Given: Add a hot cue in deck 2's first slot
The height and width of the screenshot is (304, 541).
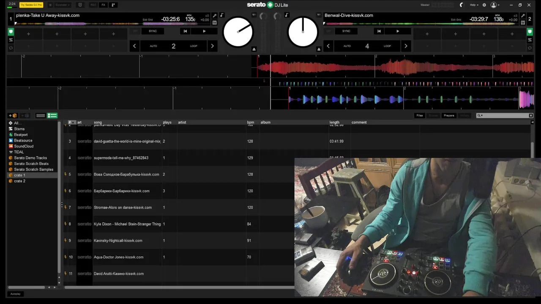Looking at the screenshot, I should pos(427,34).
